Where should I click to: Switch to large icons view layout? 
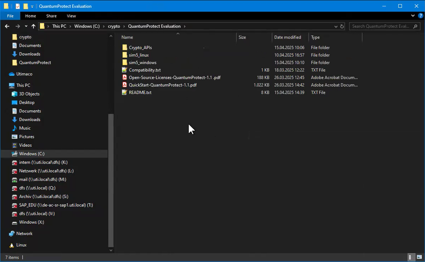tap(419, 257)
